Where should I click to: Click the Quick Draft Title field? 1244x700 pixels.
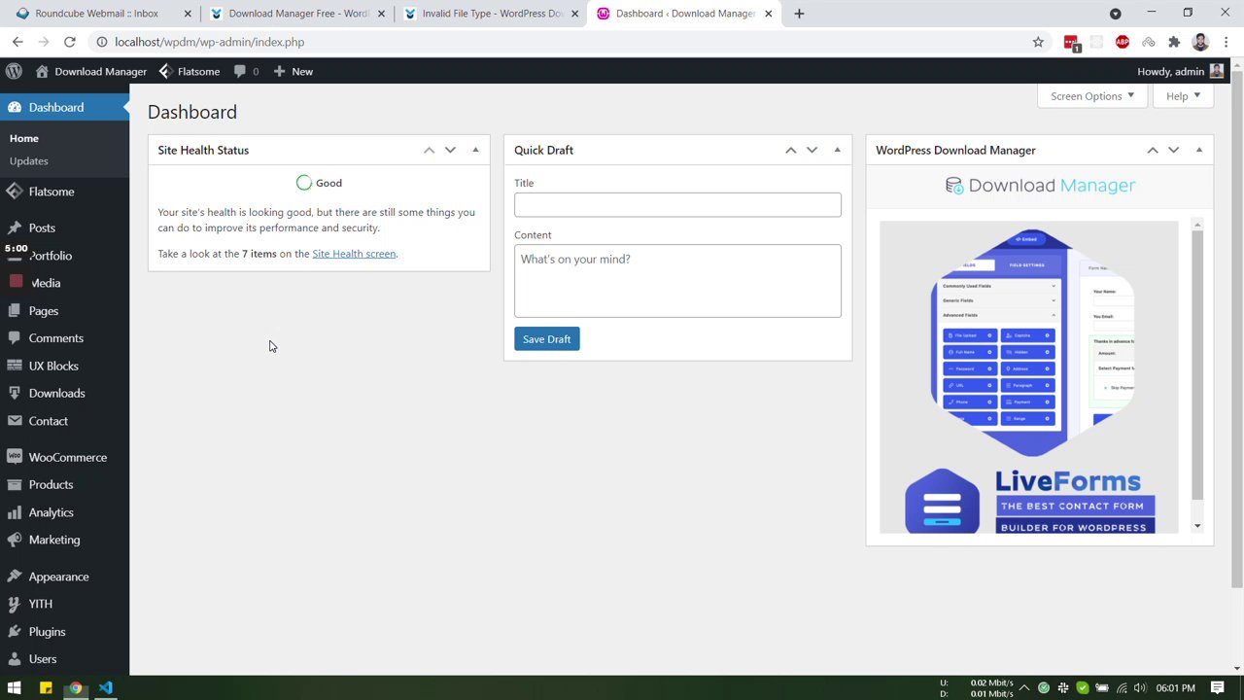click(677, 204)
